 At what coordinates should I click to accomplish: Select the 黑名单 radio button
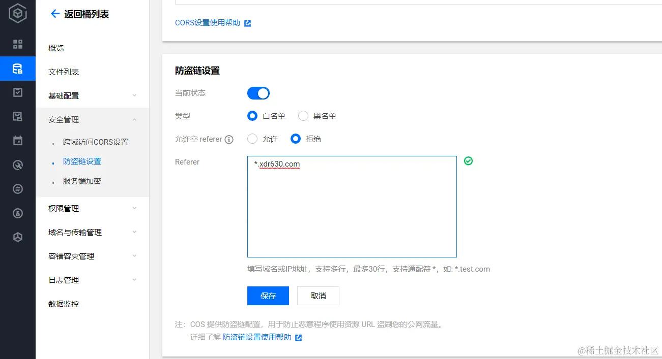point(303,116)
